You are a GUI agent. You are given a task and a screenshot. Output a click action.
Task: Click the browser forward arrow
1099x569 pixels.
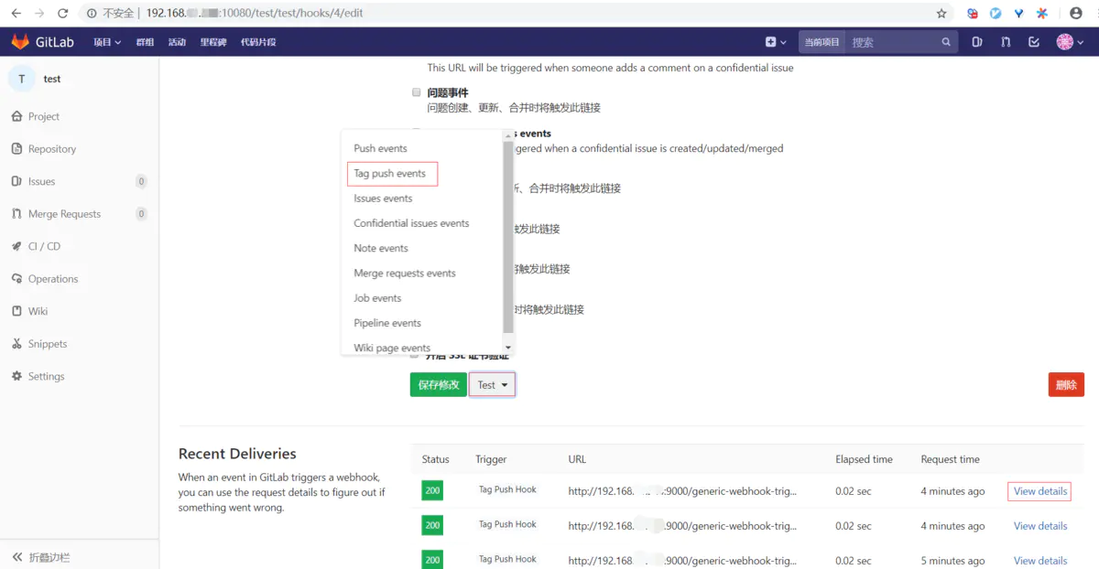tap(38, 14)
